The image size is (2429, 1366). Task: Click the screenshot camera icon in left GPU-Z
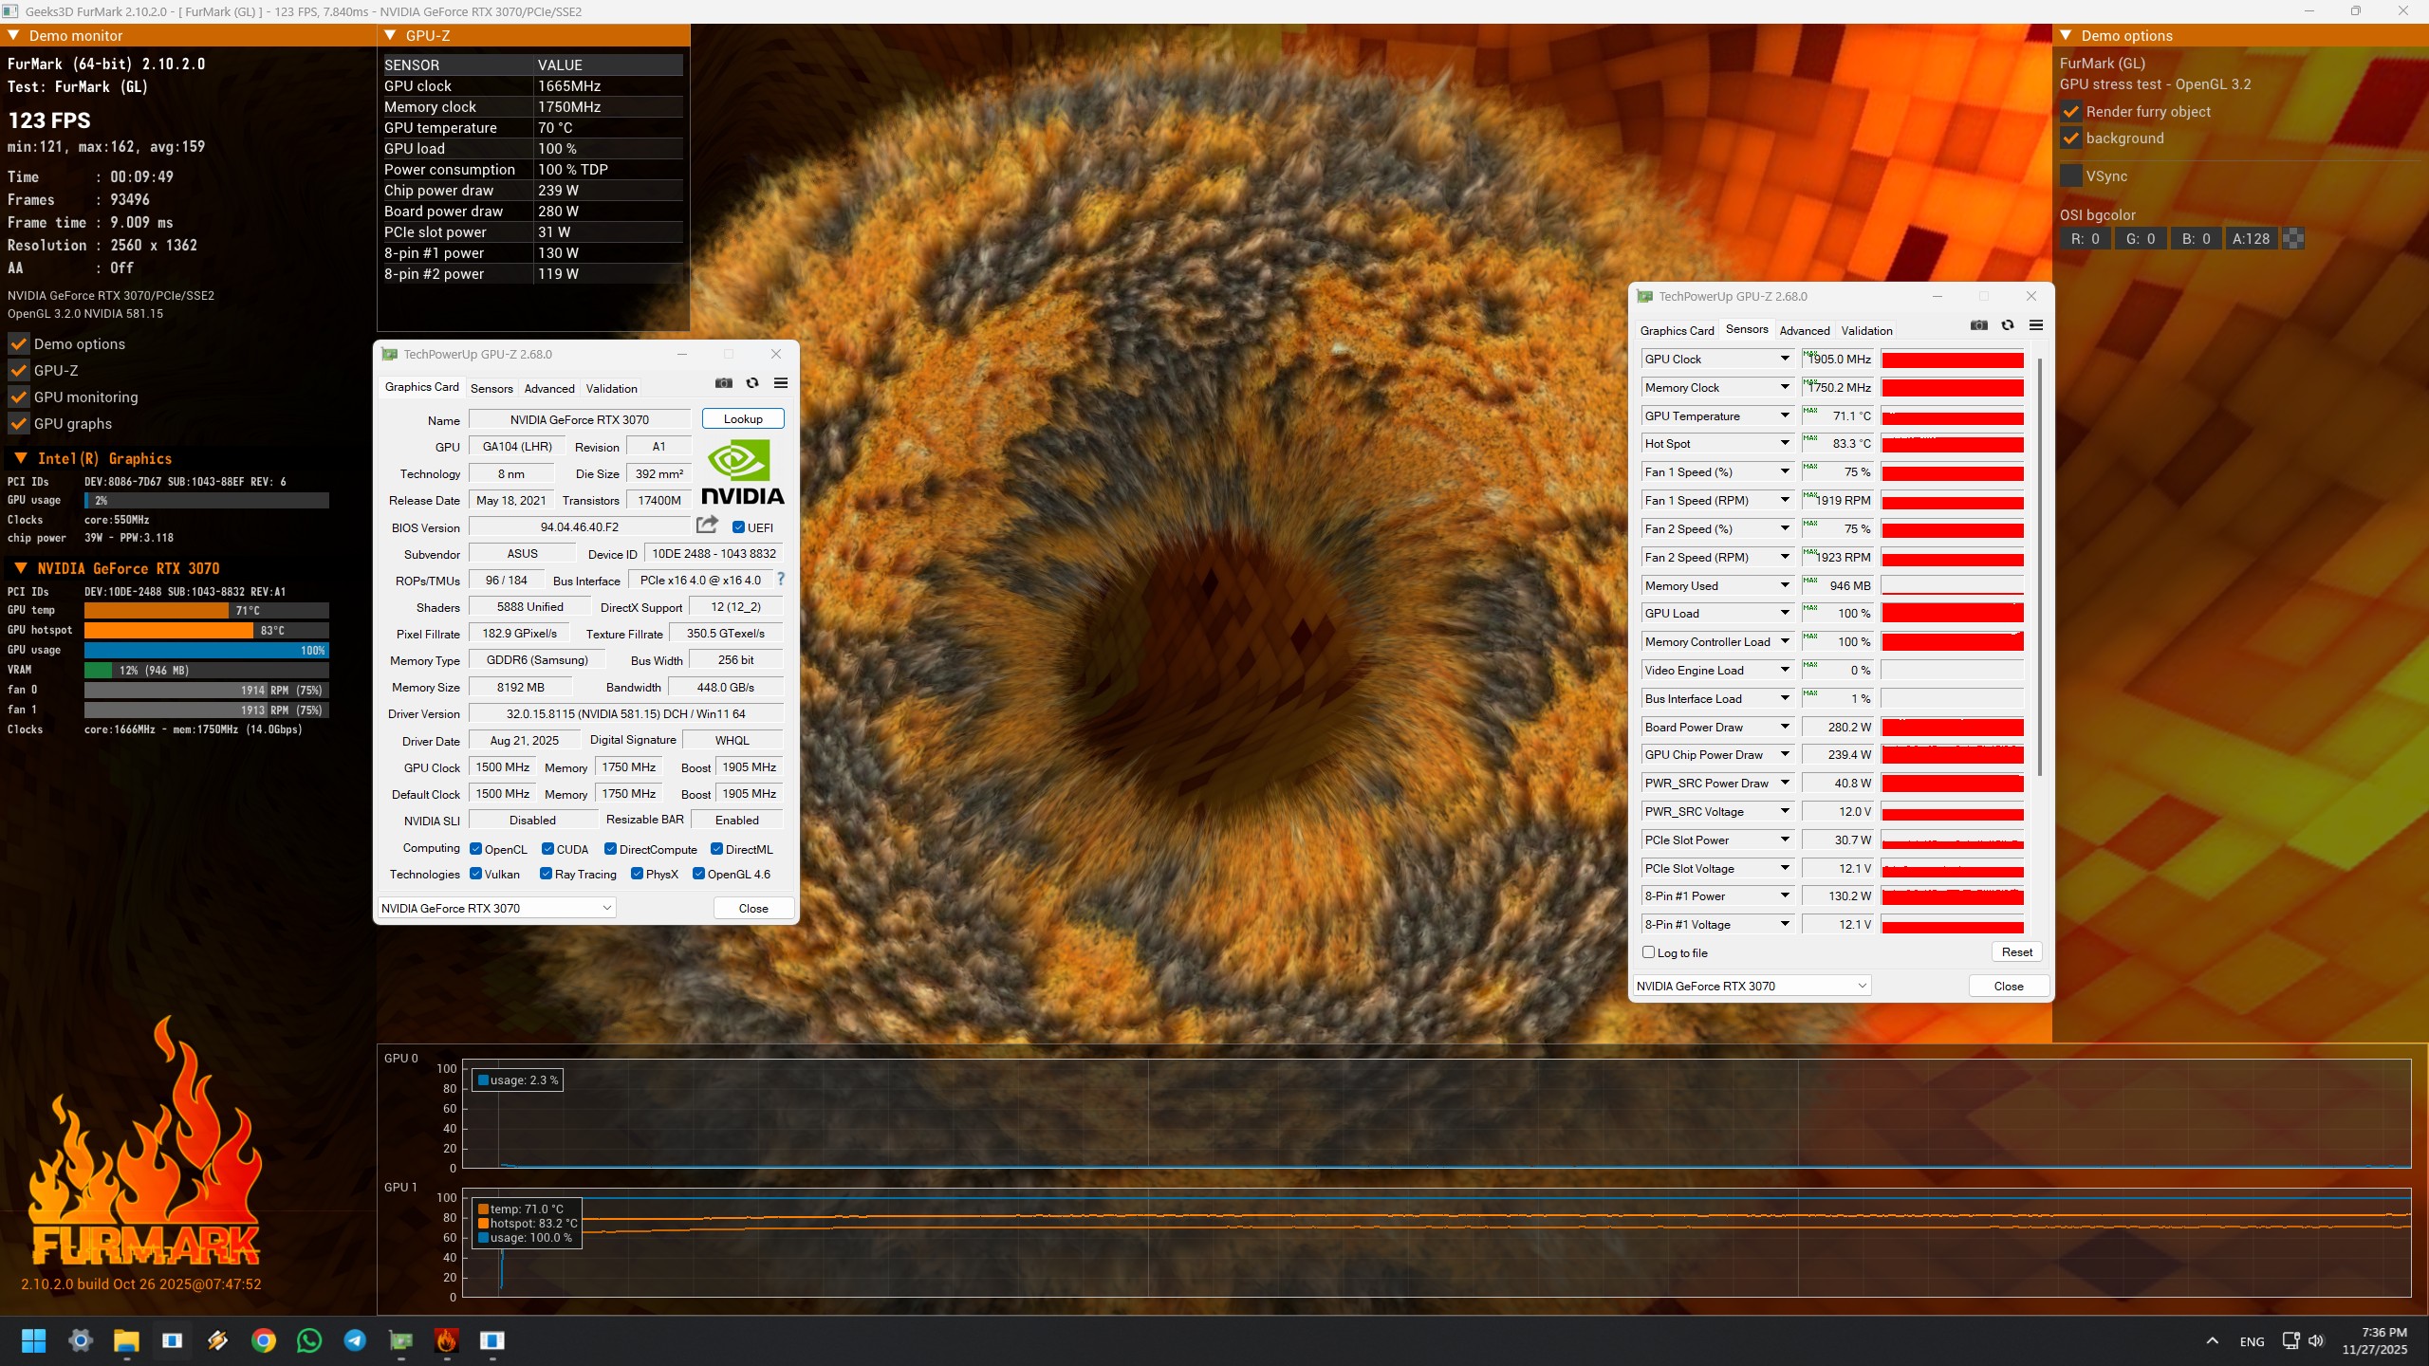tap(724, 383)
